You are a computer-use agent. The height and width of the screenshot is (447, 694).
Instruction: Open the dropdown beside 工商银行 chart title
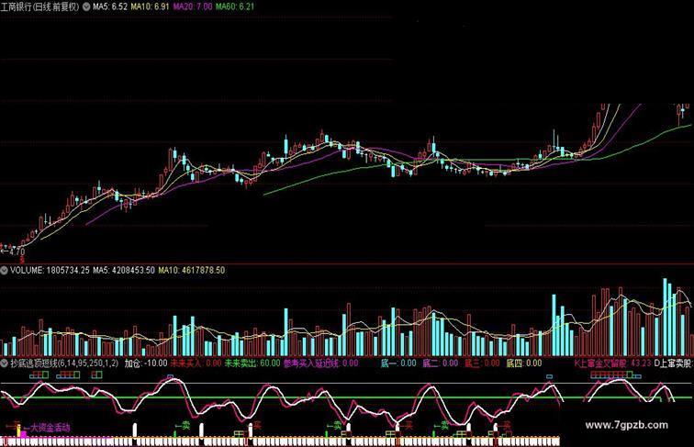click(x=86, y=6)
